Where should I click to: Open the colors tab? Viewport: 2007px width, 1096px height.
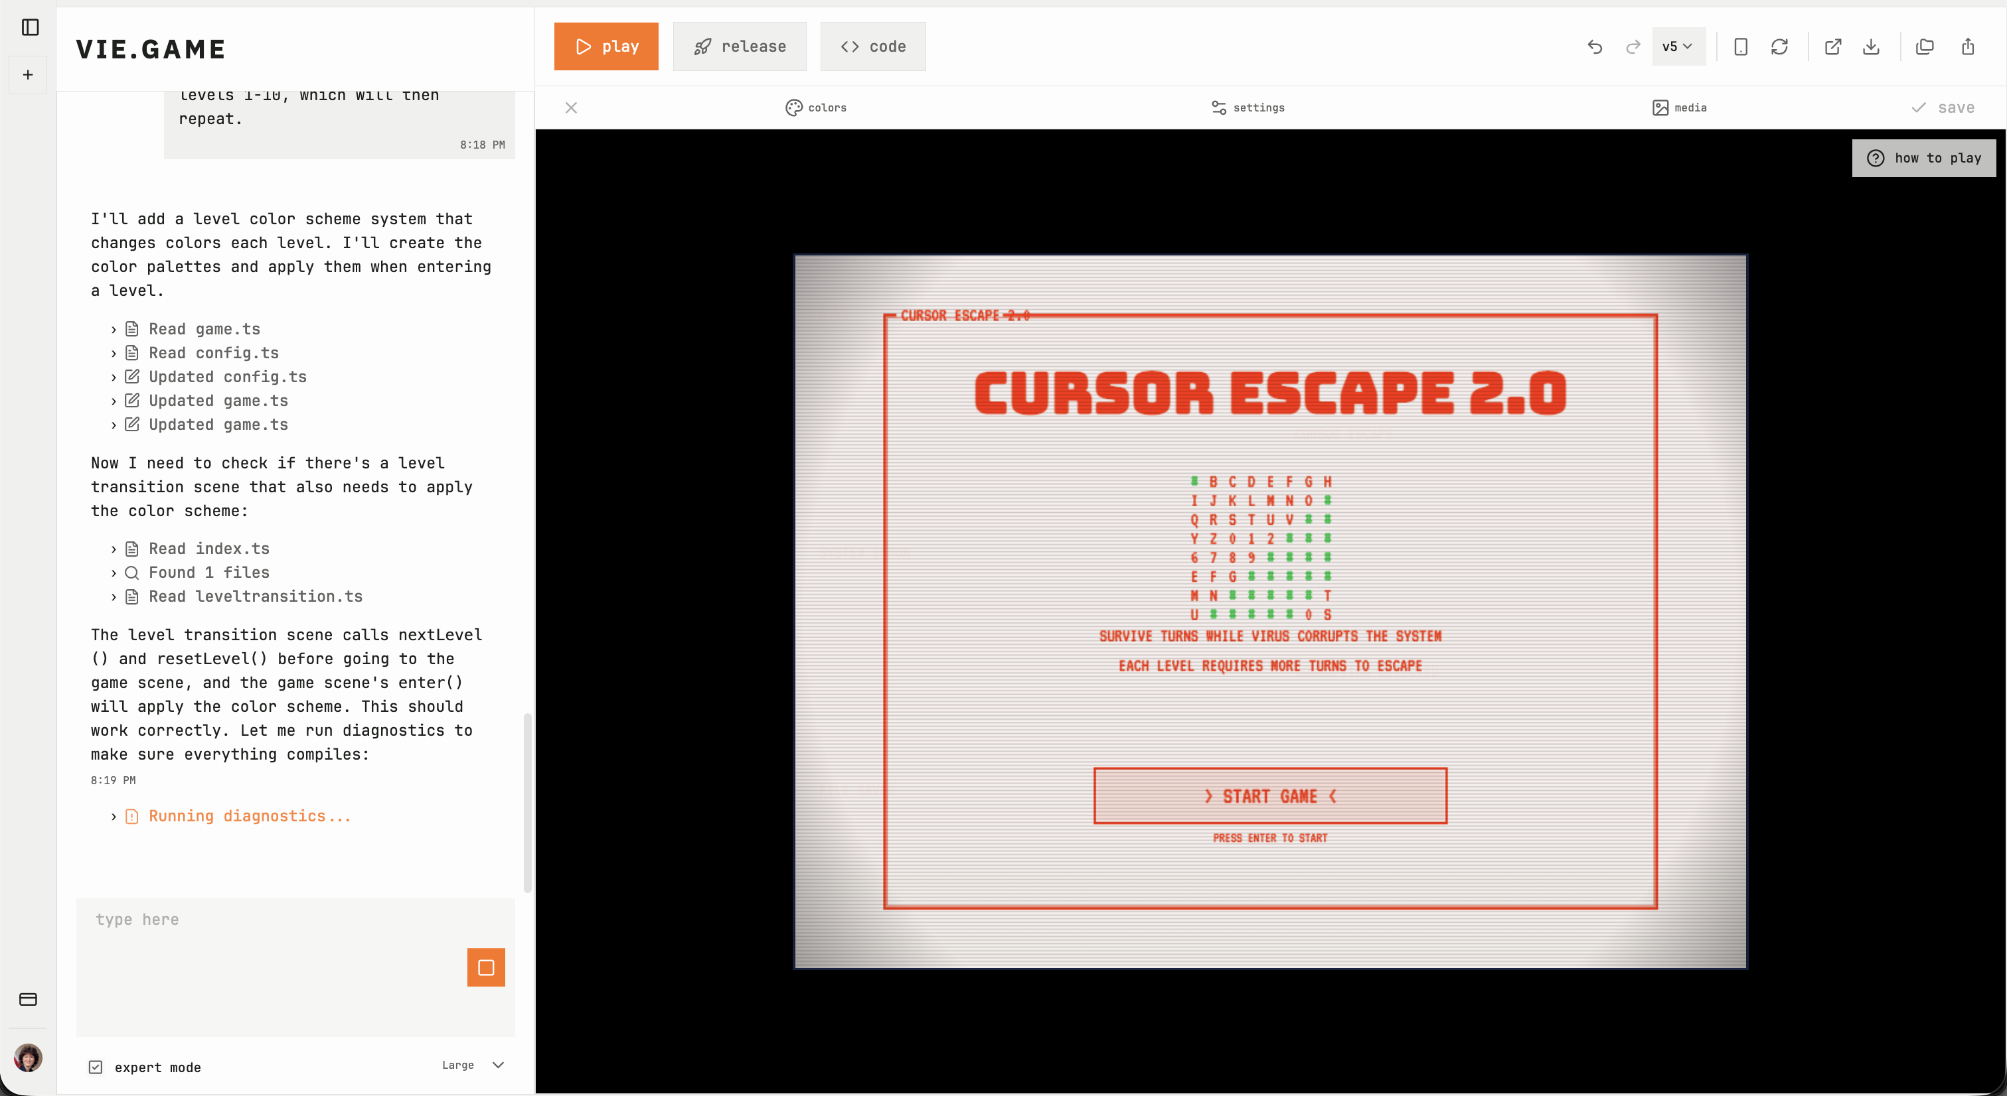coord(816,107)
